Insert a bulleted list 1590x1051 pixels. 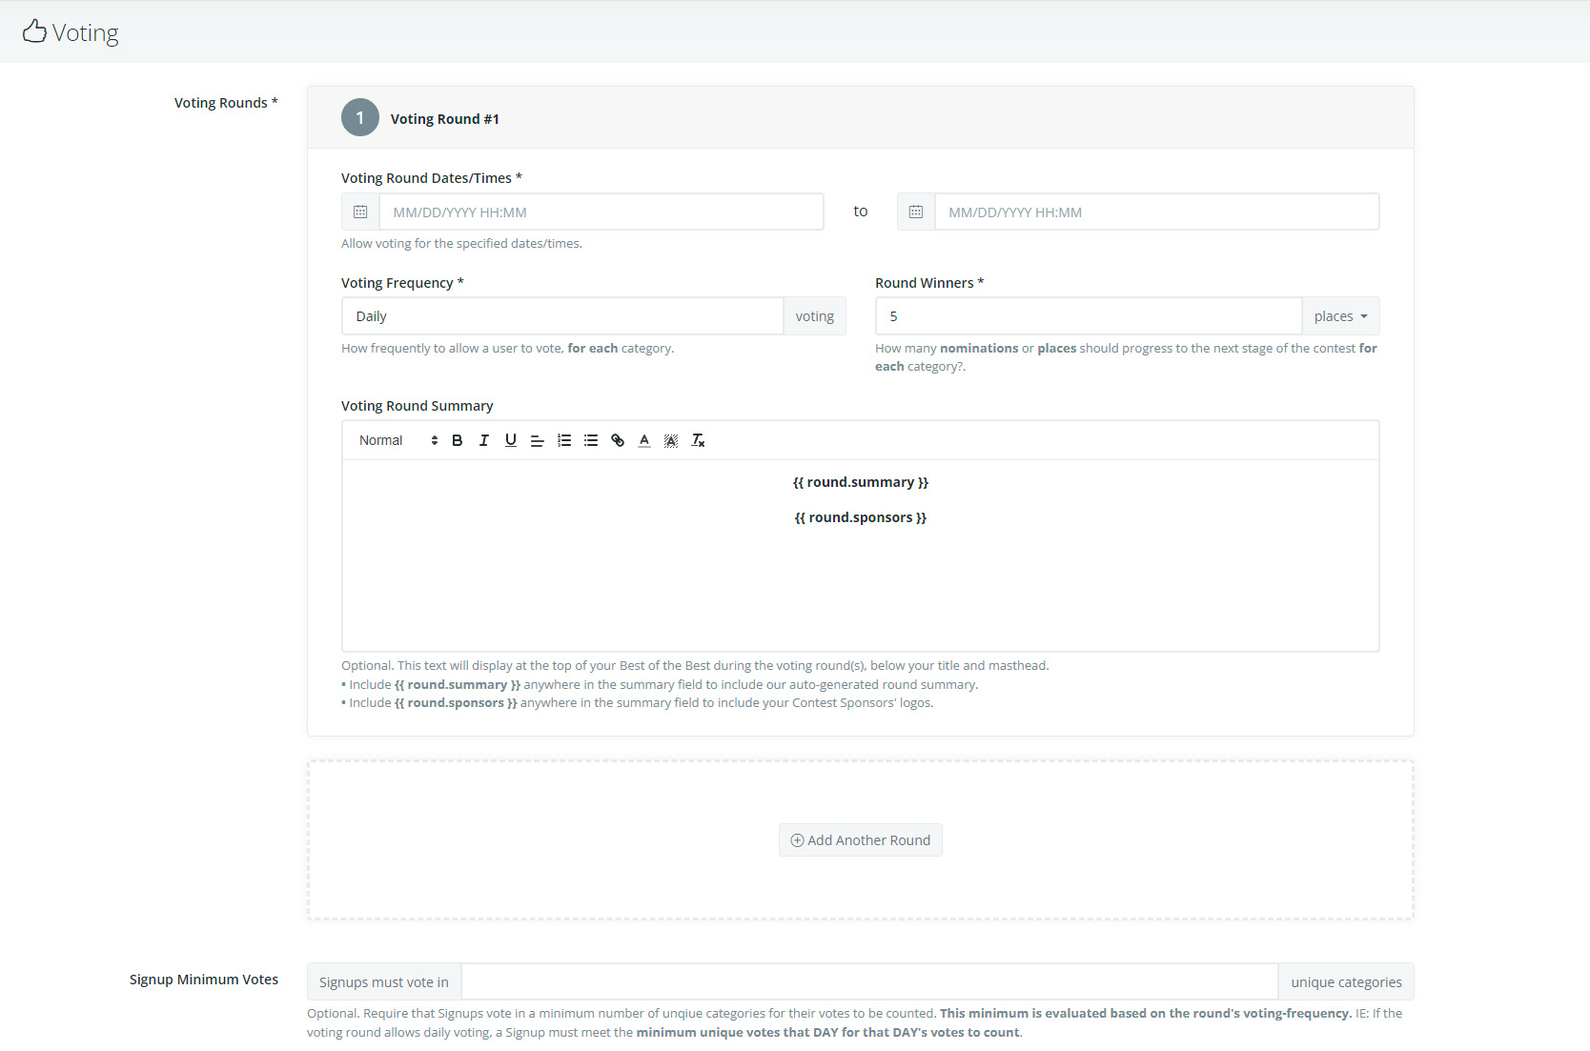(x=591, y=440)
